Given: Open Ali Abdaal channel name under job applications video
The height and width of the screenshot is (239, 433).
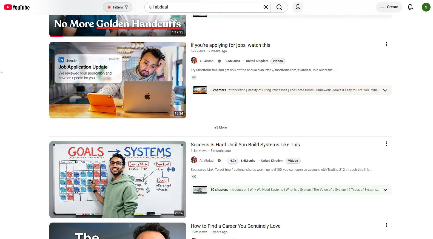Looking at the screenshot, I should [207, 61].
